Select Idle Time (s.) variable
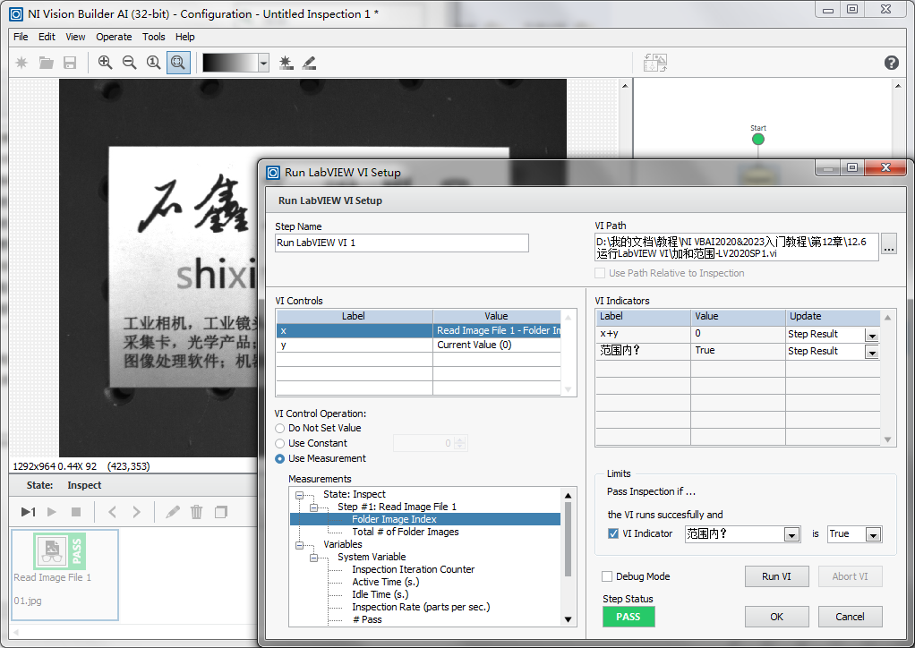915x648 pixels. (380, 594)
